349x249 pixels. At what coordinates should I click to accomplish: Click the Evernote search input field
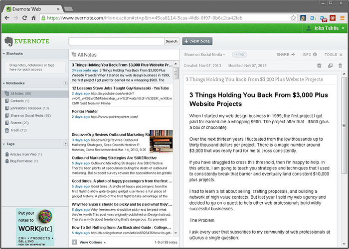pos(116,41)
